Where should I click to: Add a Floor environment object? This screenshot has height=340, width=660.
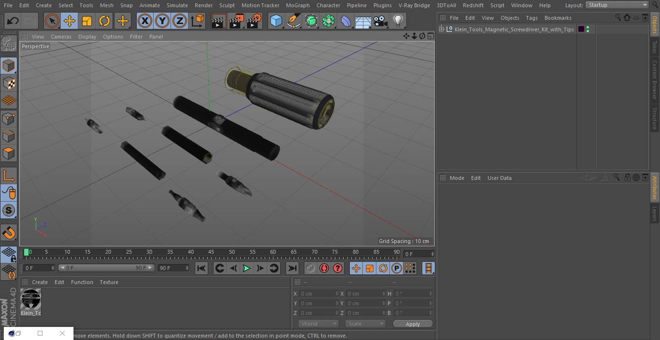tap(363, 21)
